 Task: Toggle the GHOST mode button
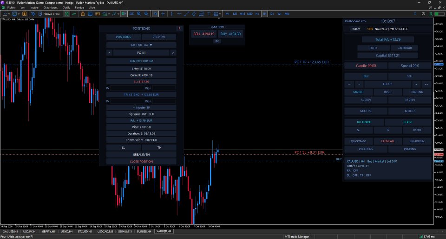point(408,122)
